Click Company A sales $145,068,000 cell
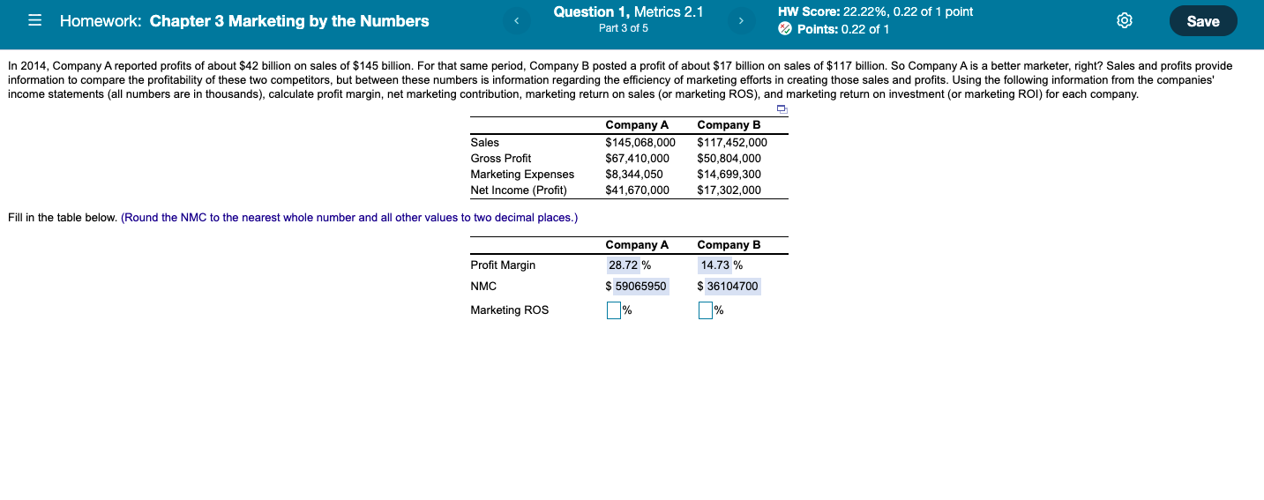The height and width of the screenshot is (500, 1264). pyautogui.click(x=640, y=142)
